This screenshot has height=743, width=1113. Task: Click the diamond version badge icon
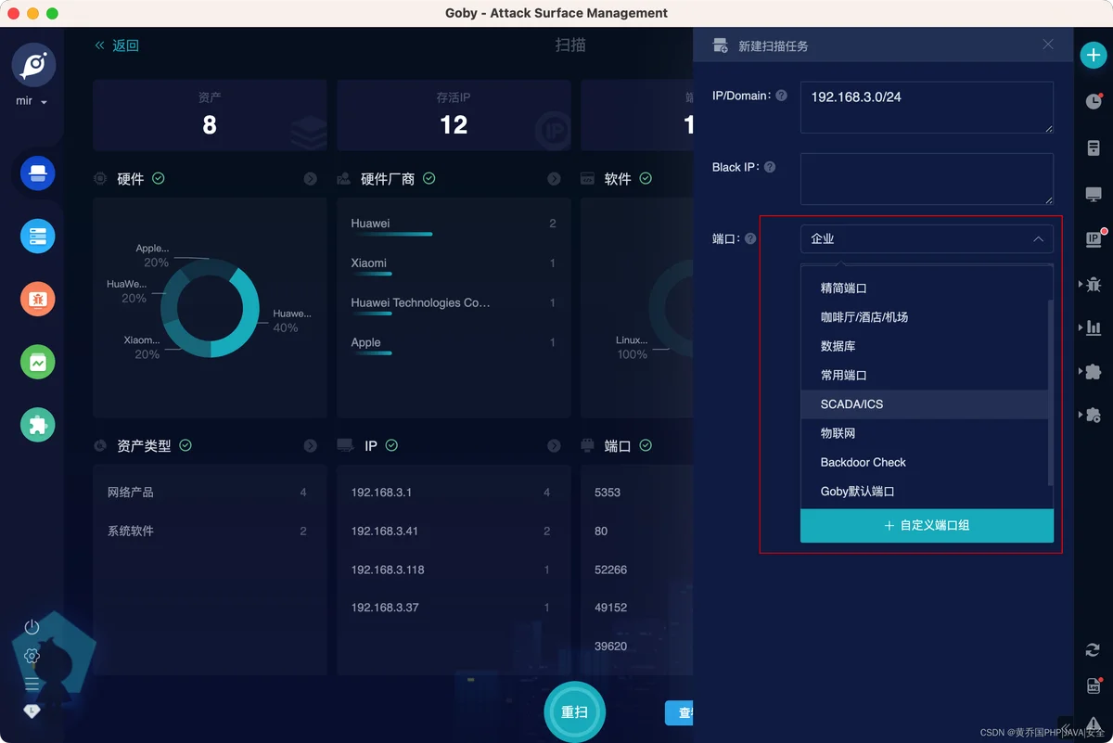[x=32, y=711]
